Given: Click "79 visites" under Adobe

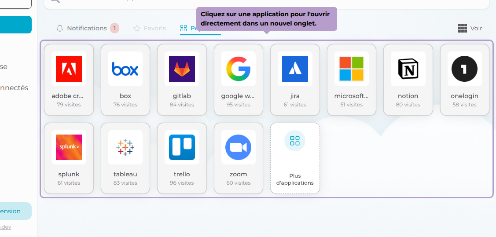Looking at the screenshot, I should coord(69,105).
